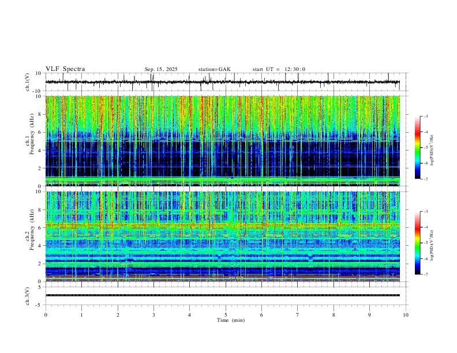
Task: Select the "start UT = 12:30:0" text
Action: (279, 69)
